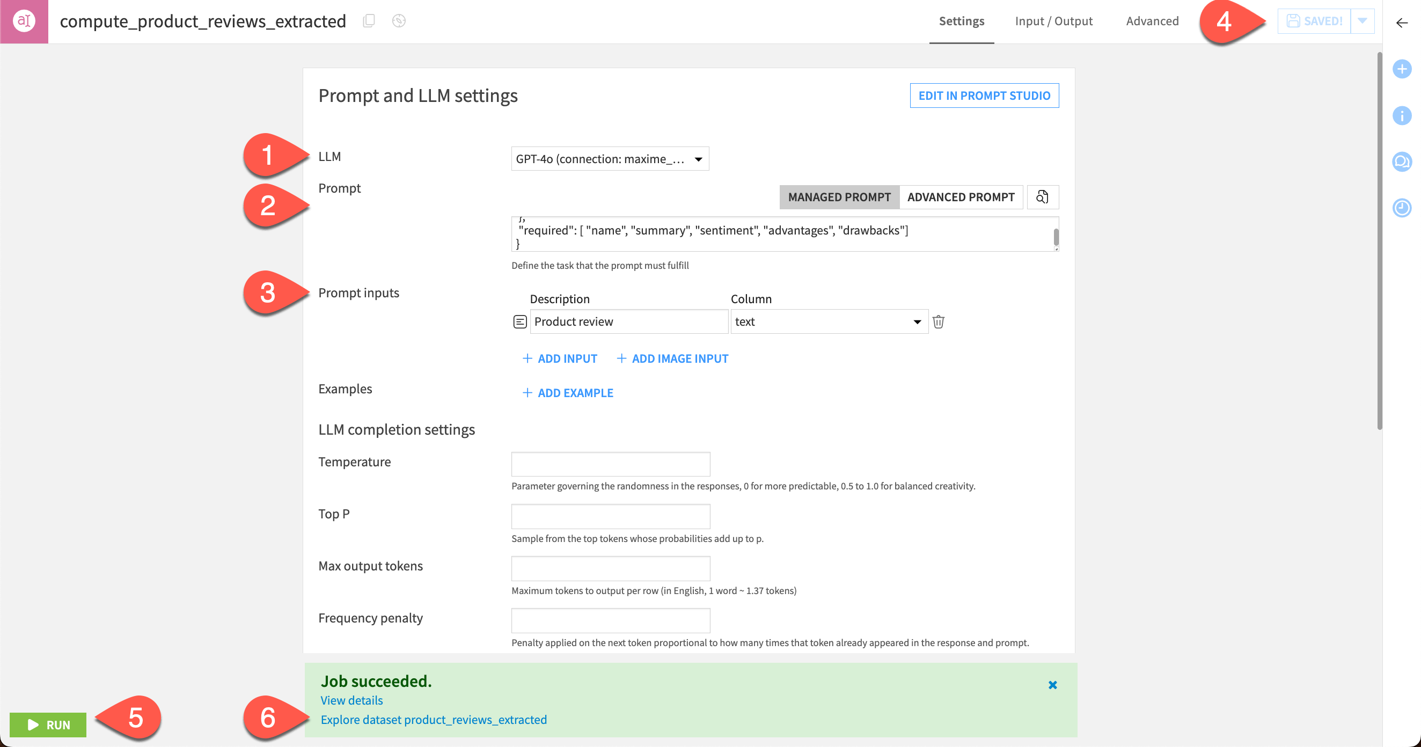The width and height of the screenshot is (1421, 747).
Task: Click the plus icon in right sidebar
Action: 1402,69
